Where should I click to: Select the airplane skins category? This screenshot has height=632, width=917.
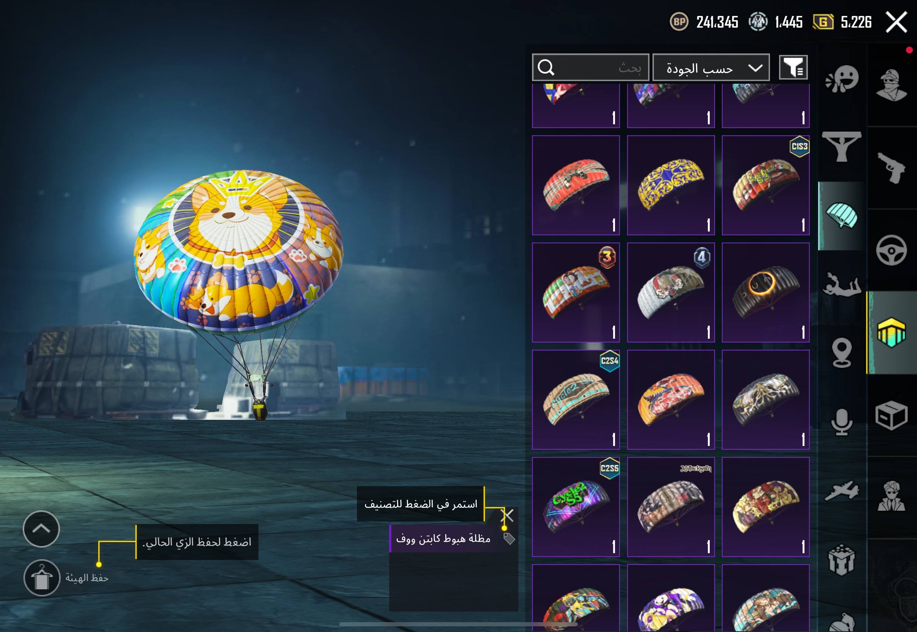842,491
